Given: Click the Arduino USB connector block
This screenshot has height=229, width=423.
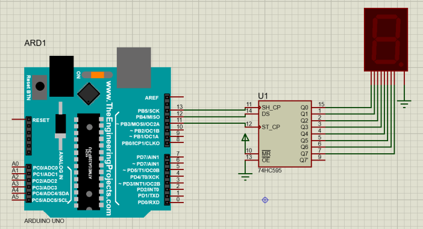Looking at the screenshot, I should click(134, 67).
